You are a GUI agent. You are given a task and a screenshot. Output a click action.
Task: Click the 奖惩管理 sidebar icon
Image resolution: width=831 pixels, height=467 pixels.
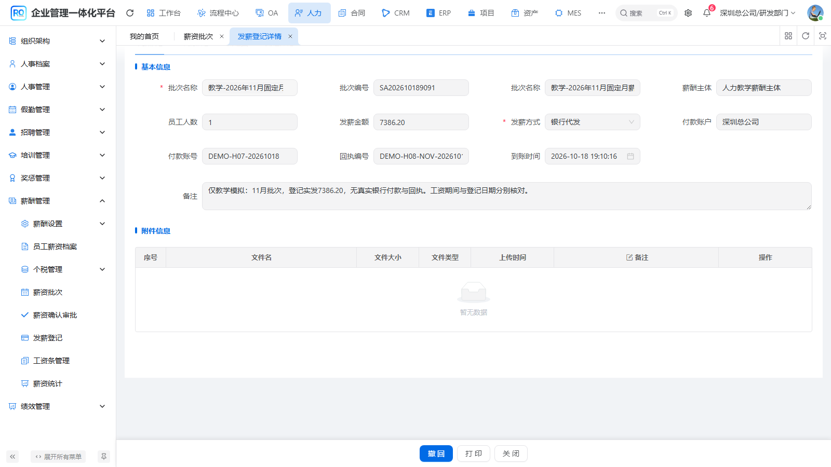click(12, 178)
